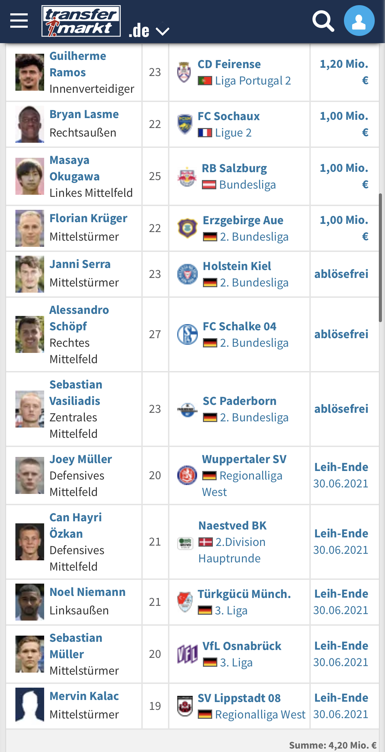
Task: Click the VfL Osnabrück club crest
Action: 187,654
